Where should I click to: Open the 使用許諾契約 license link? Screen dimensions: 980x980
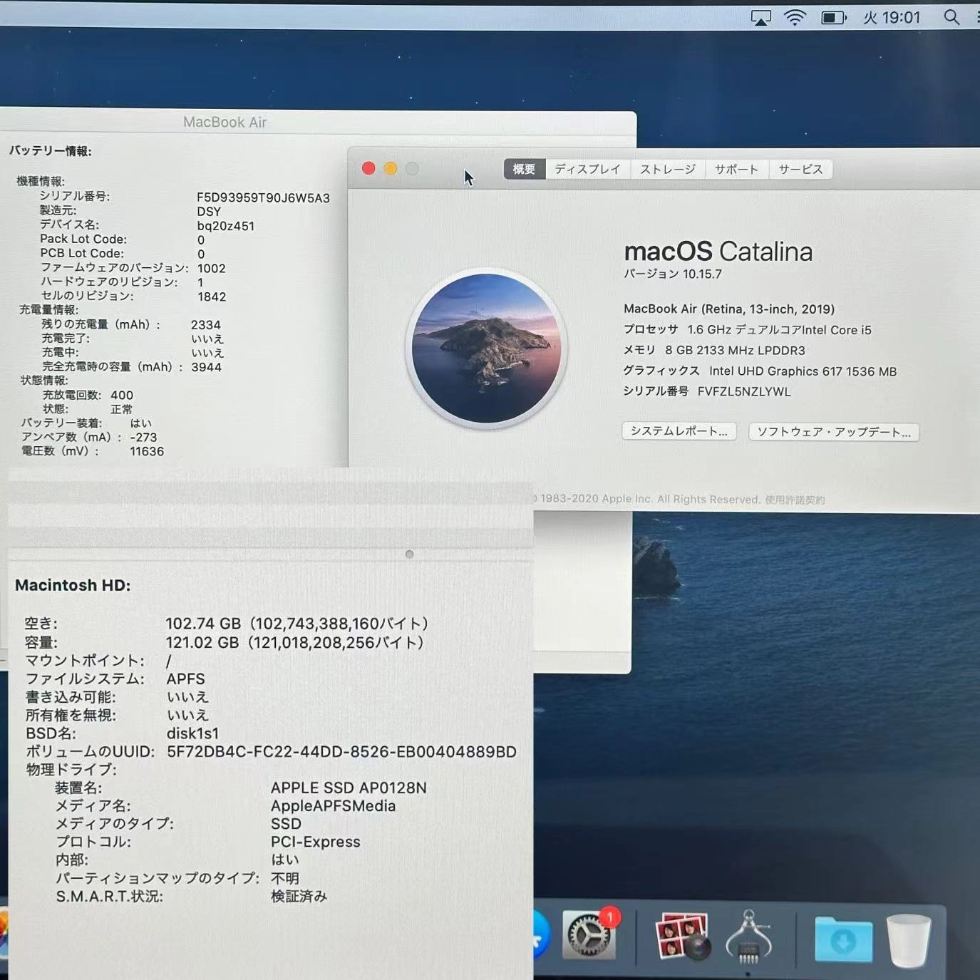[795, 499]
